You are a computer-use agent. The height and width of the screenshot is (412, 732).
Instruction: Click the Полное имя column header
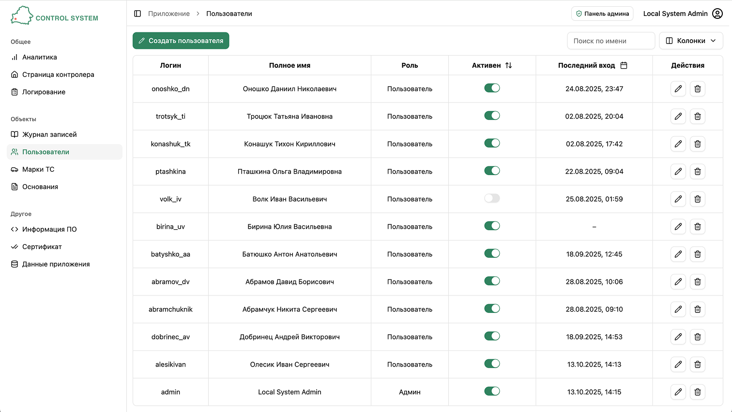pos(290,65)
